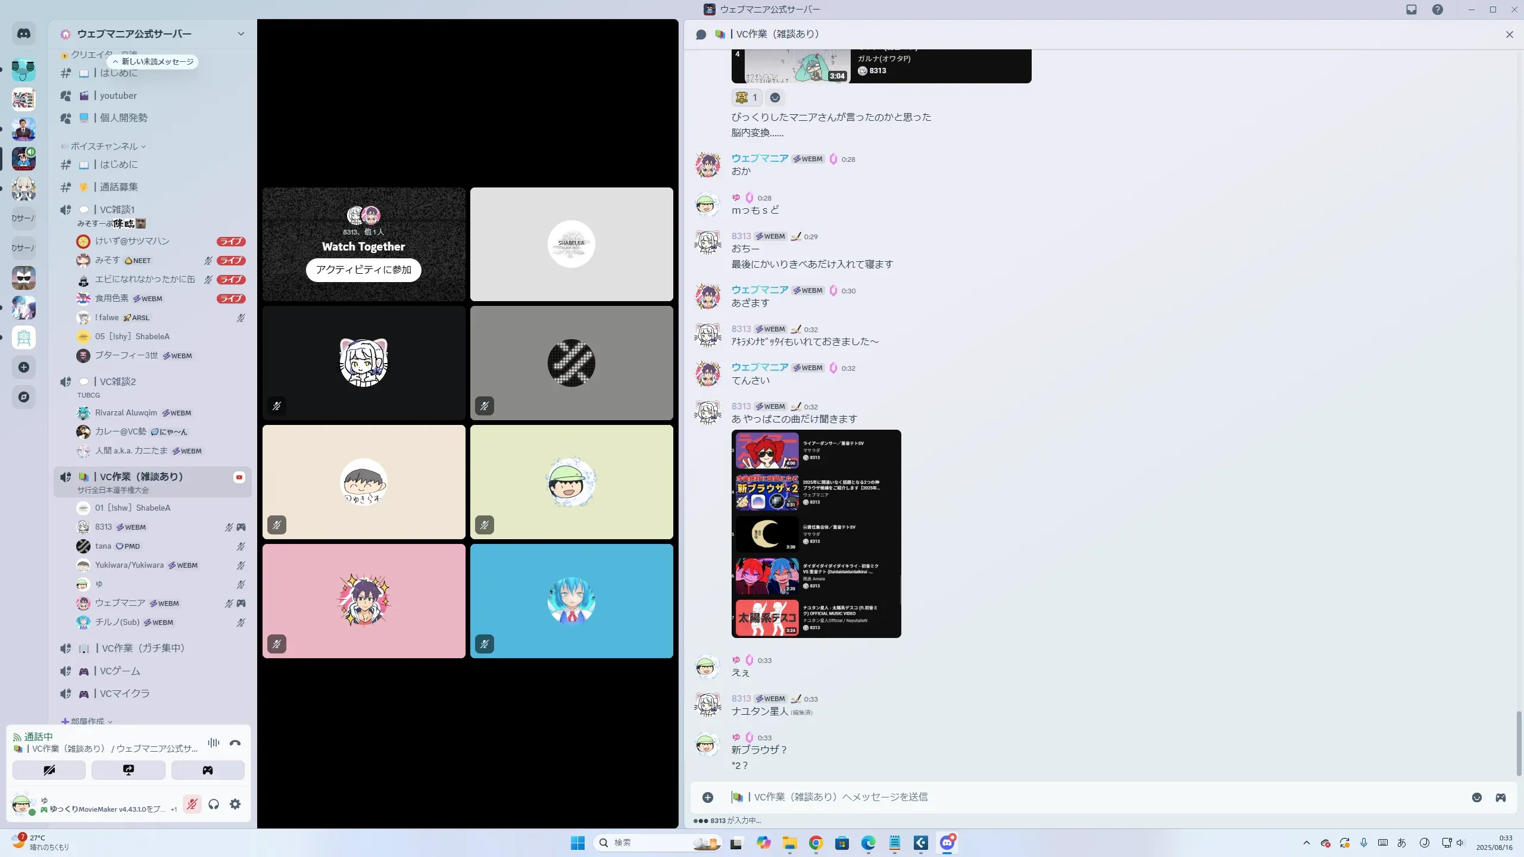The width and height of the screenshot is (1524, 857).
Task: Select the VCゲーム voice channel
Action: pos(120,671)
